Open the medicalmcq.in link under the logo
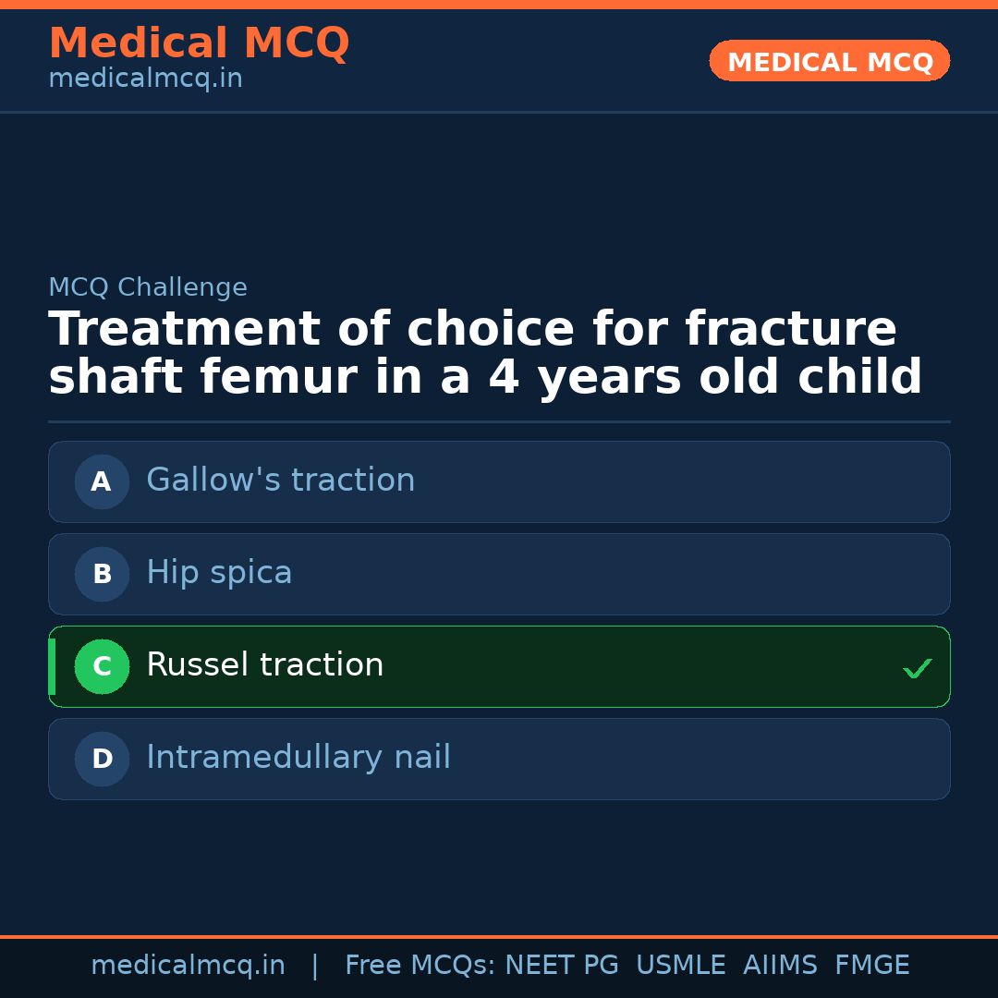Image resolution: width=998 pixels, height=998 pixels. pyautogui.click(x=144, y=78)
